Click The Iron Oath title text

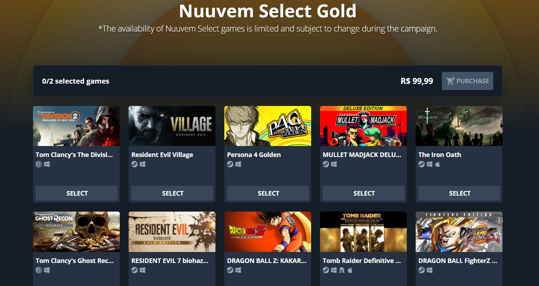440,155
